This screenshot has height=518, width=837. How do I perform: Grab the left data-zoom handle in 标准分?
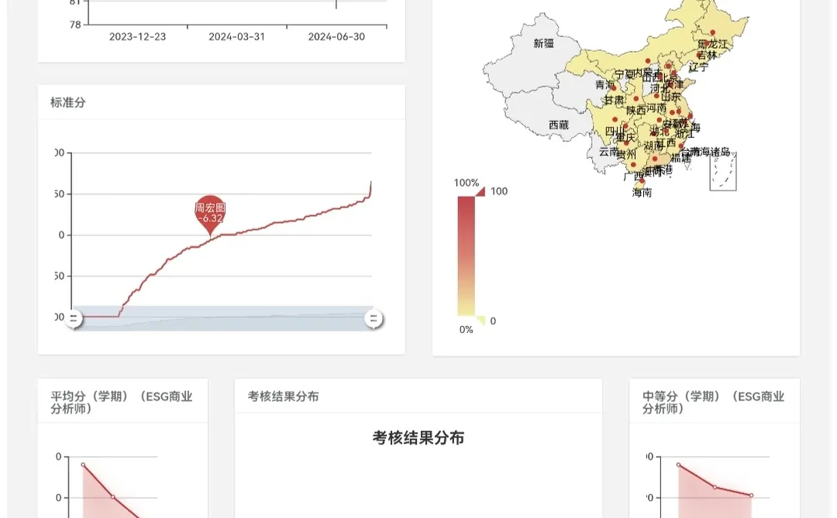click(74, 319)
